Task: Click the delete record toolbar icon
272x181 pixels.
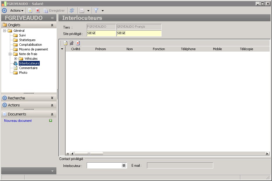Action: 38,10
